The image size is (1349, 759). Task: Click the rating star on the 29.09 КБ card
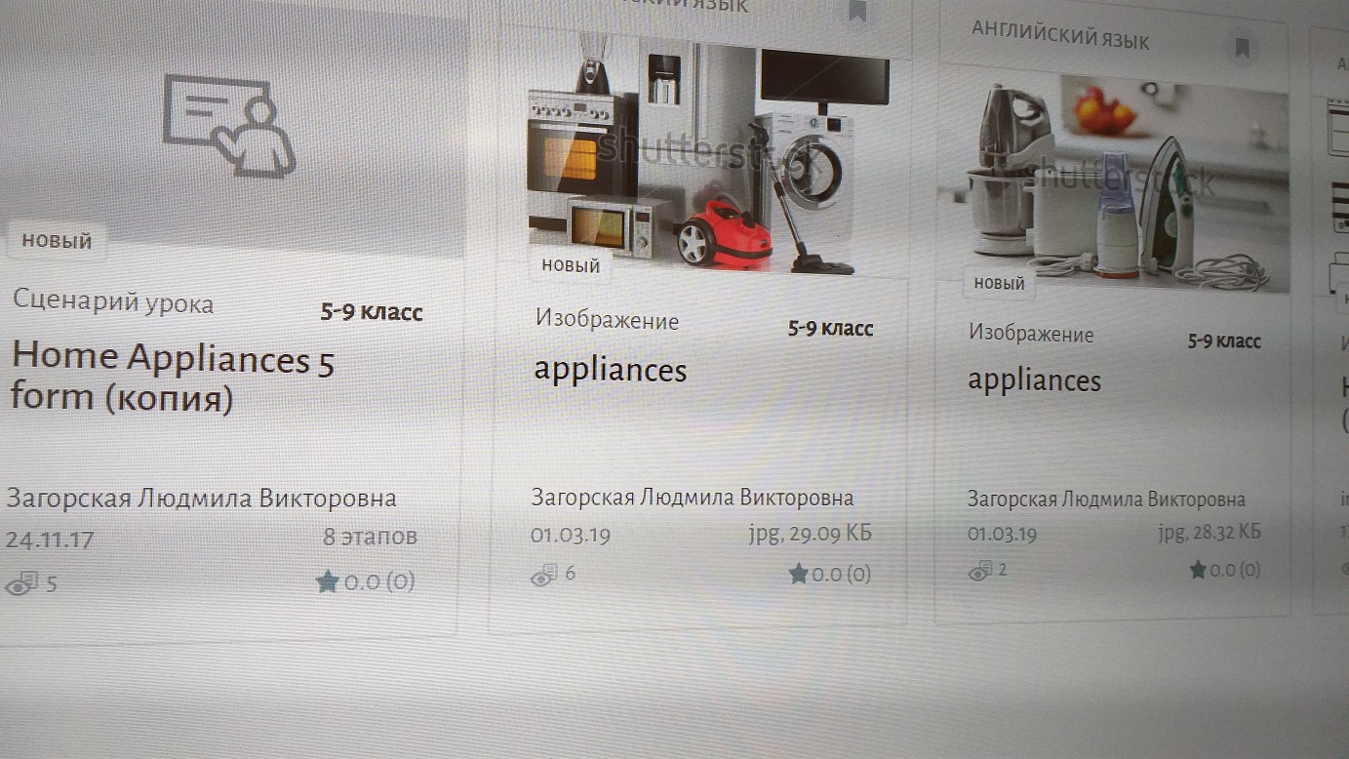tap(798, 574)
